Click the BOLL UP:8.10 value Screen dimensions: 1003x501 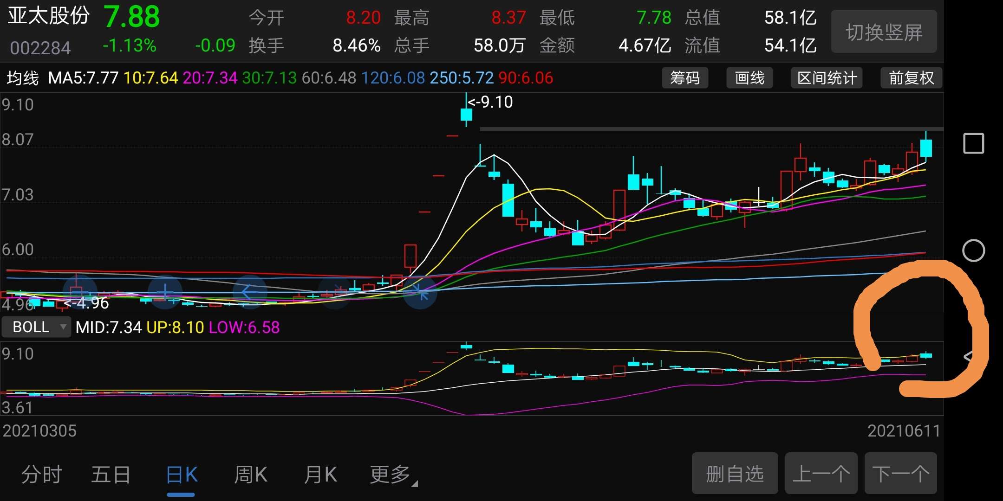pos(175,327)
